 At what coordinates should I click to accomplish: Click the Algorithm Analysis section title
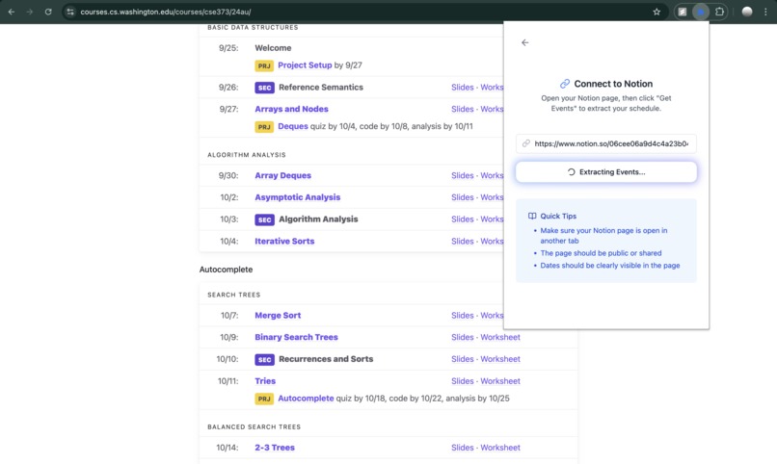pos(318,219)
